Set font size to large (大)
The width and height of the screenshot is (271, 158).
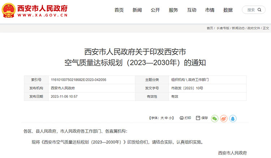click(162, 118)
